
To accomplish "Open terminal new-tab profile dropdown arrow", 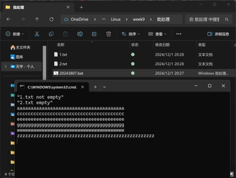I will coord(104,87).
